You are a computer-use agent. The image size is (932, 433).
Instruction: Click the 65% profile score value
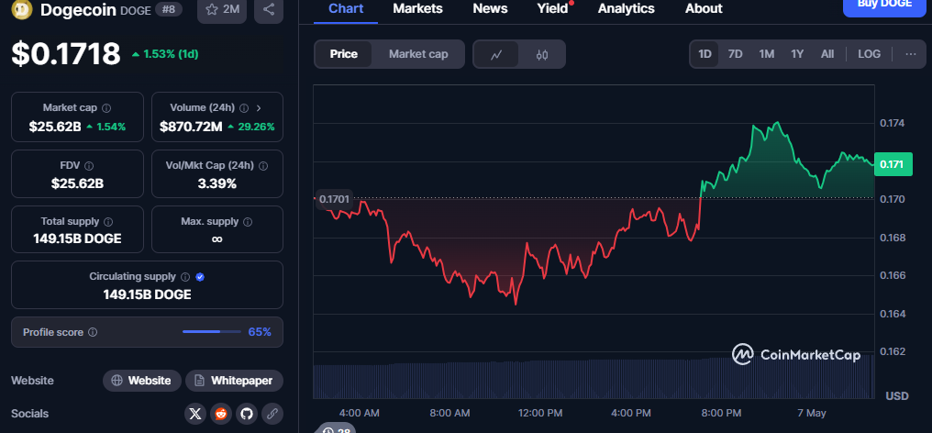point(260,332)
